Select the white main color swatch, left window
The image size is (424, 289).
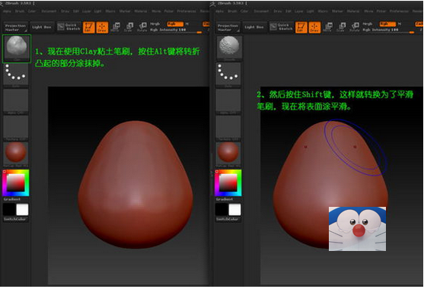(x=22, y=209)
